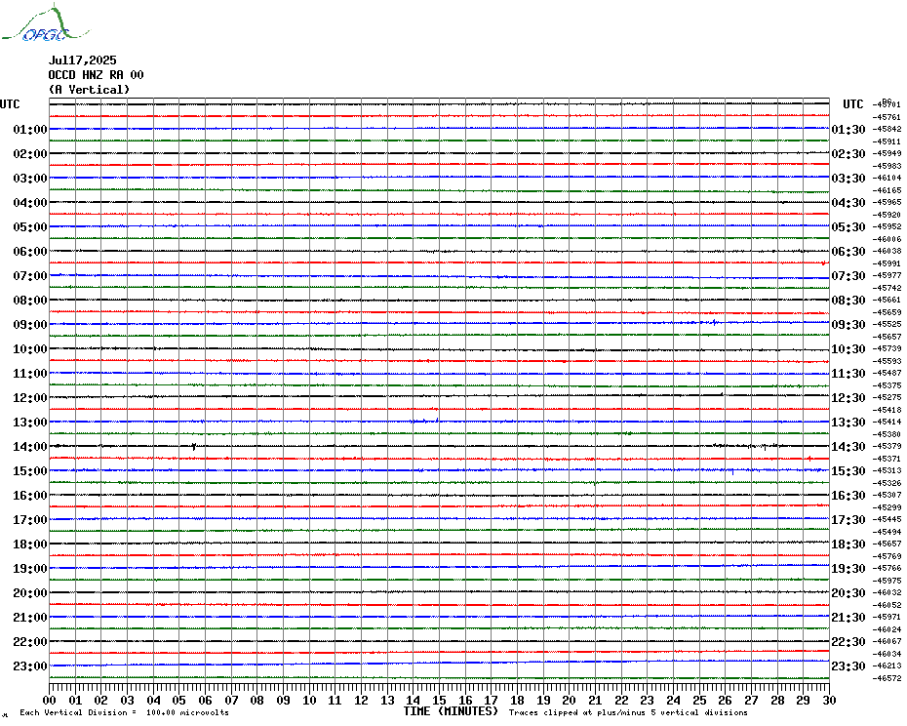
Task: Click the offset value -45525
Action: (x=887, y=324)
